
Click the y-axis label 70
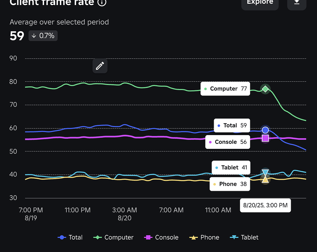(x=13, y=105)
